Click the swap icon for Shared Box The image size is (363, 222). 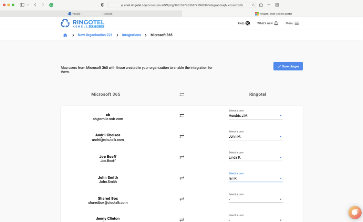(182, 199)
